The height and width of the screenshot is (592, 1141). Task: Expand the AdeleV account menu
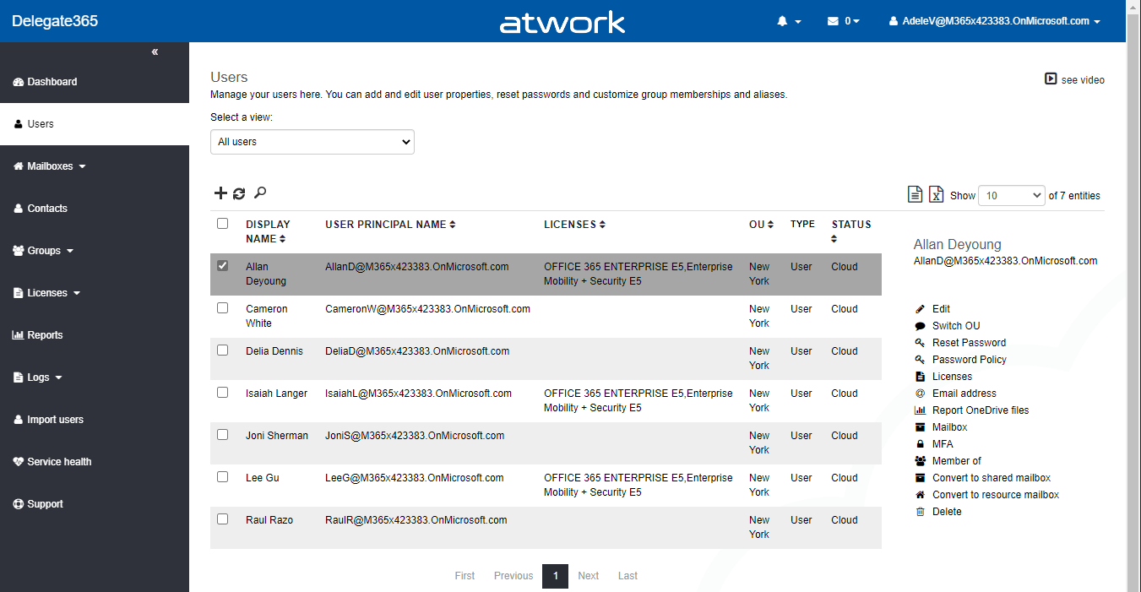tap(995, 21)
